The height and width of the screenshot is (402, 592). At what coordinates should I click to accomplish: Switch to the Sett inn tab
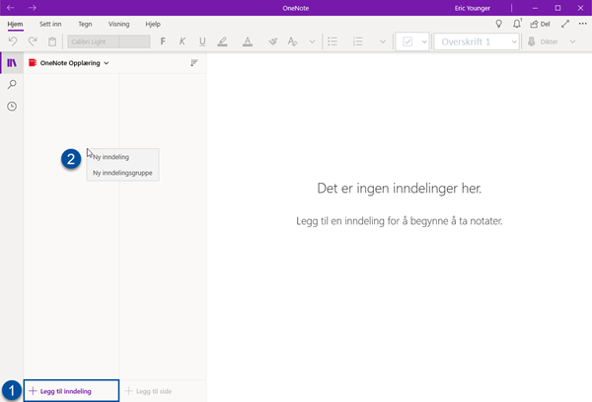[x=51, y=23]
